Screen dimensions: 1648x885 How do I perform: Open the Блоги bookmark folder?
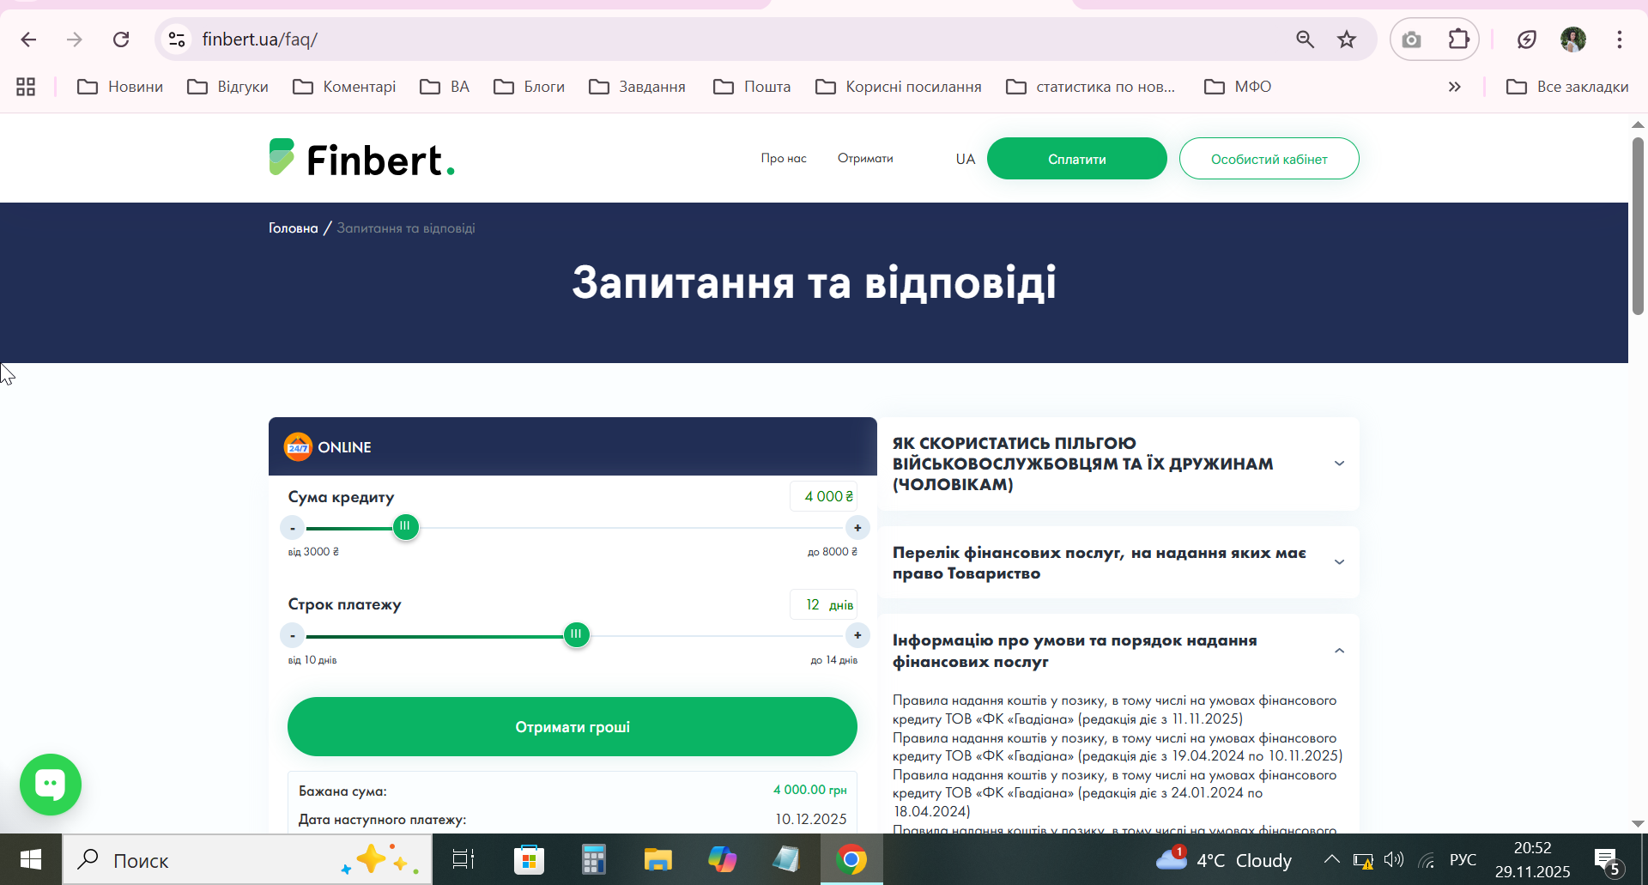529,87
